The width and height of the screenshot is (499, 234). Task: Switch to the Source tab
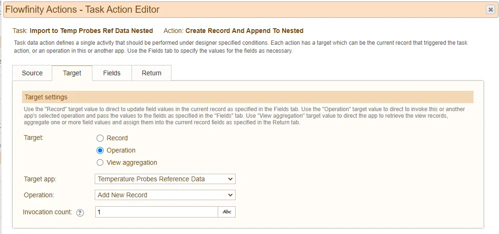pyautogui.click(x=32, y=73)
